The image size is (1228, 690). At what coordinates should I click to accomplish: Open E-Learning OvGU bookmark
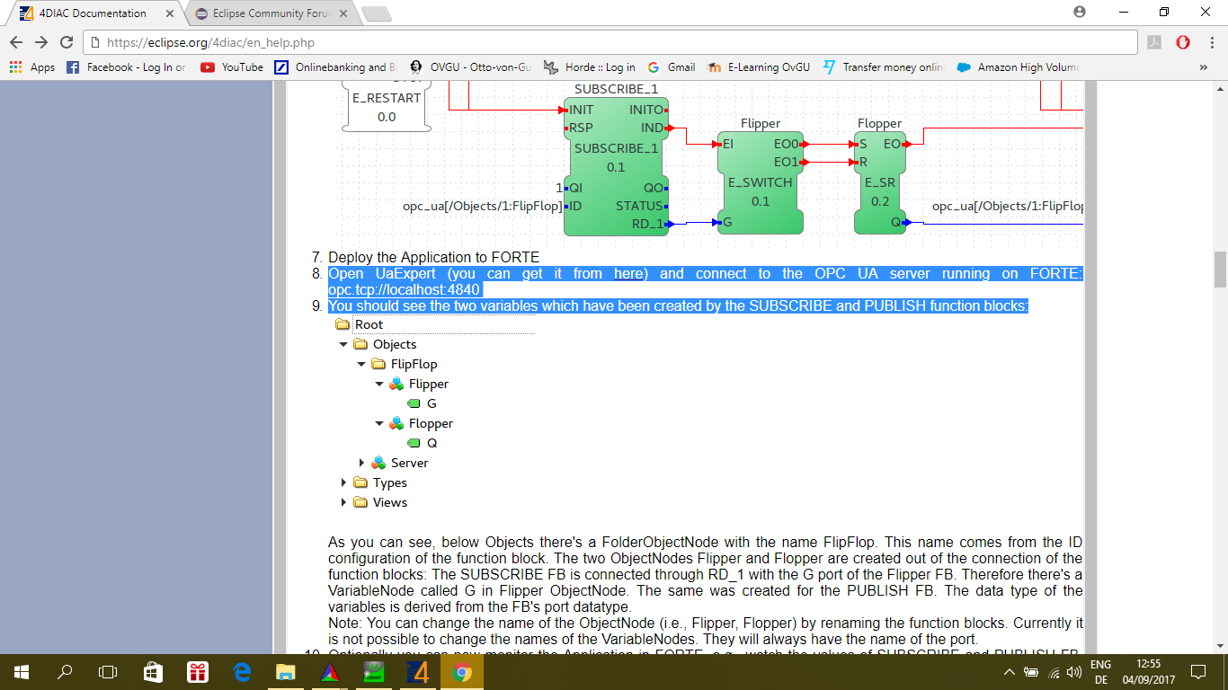[759, 67]
